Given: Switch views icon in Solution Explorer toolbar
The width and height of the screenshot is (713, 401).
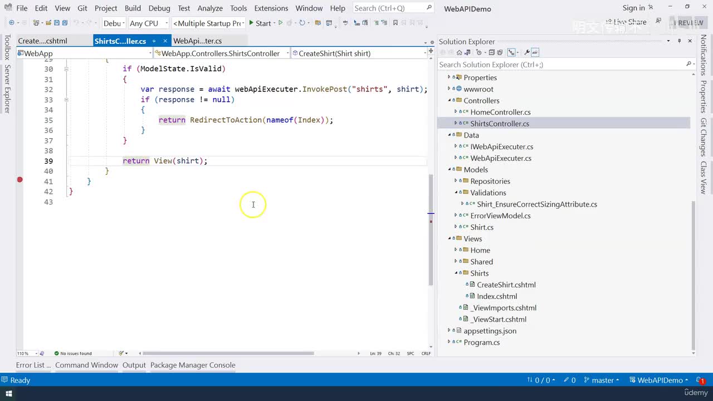Looking at the screenshot, I should coord(468,52).
